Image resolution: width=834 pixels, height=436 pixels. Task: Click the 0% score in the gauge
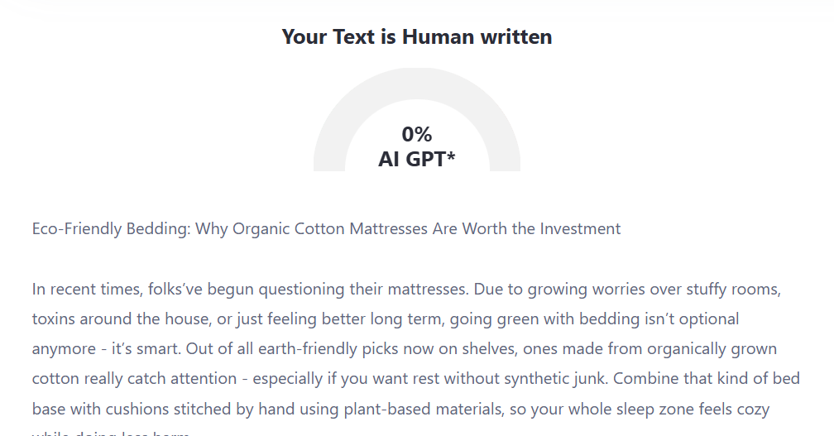[x=416, y=135]
